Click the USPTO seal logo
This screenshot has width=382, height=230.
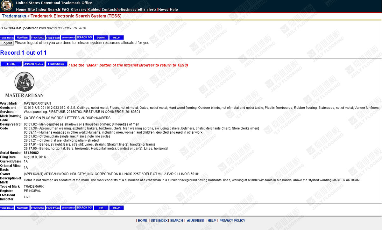click(x=7, y=5)
